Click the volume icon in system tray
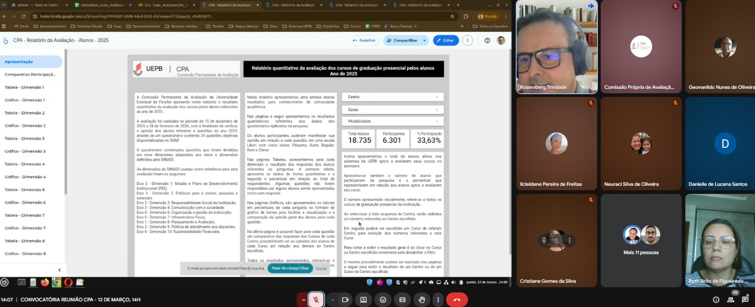This screenshot has height=307, width=755. coord(453,283)
